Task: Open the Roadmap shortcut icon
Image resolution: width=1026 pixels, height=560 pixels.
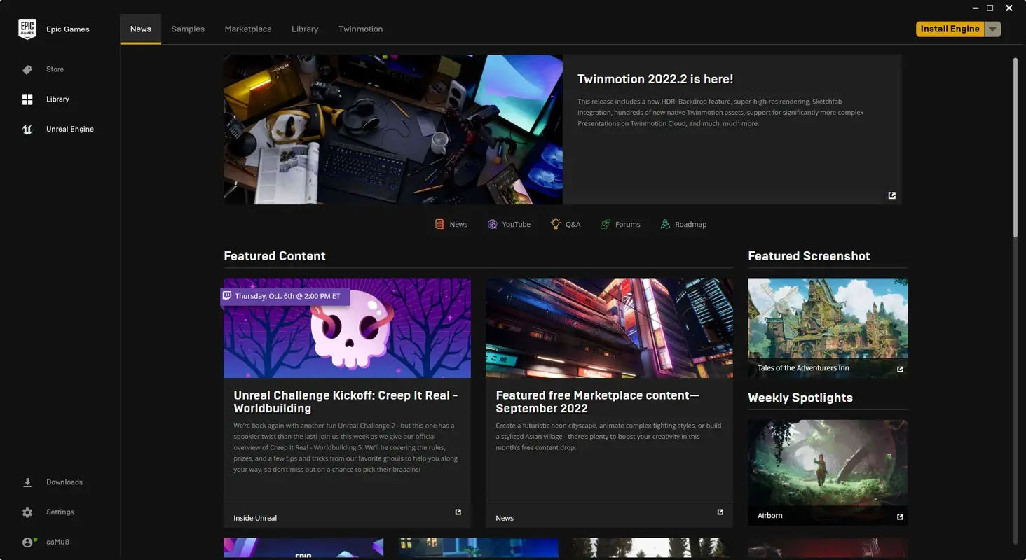Action: pos(664,224)
